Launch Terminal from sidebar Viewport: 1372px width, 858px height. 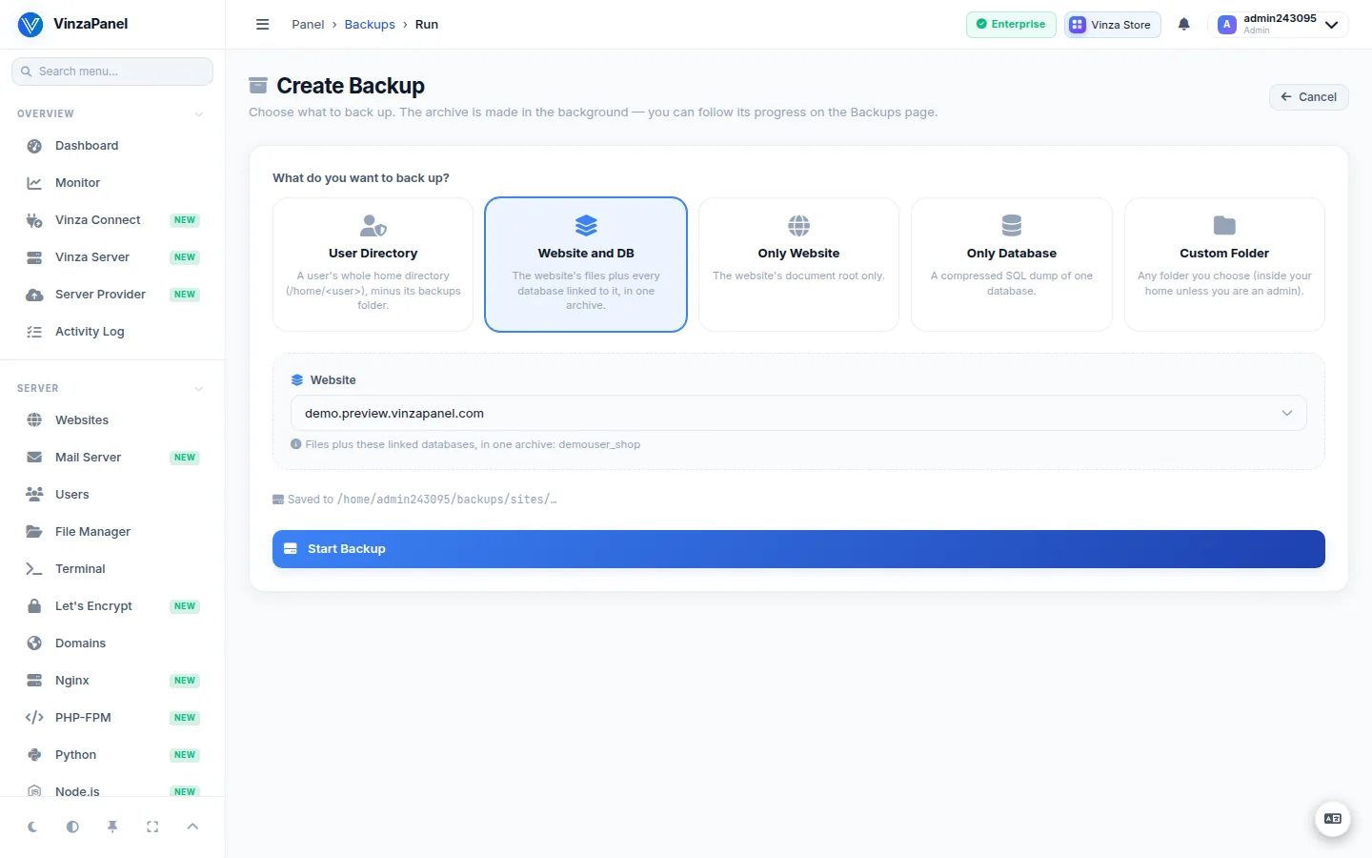(x=112, y=569)
